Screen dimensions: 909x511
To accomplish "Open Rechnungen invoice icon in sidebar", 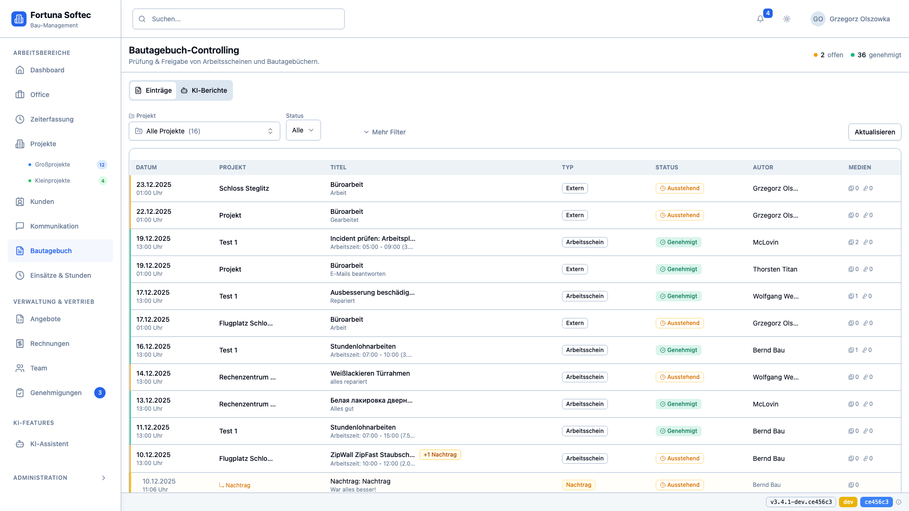I will (x=20, y=344).
